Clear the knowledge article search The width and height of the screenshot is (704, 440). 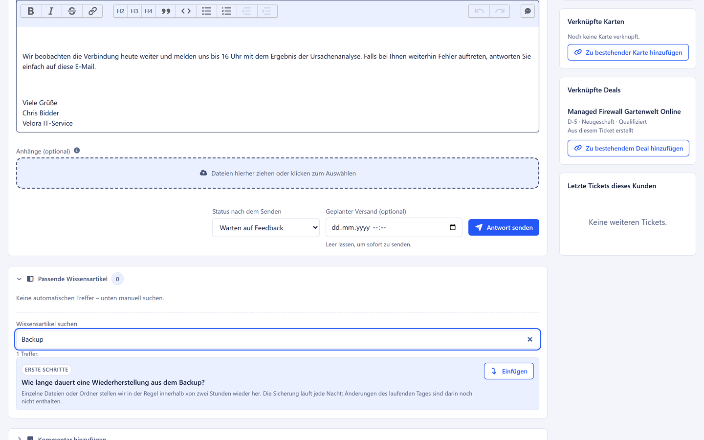(530, 339)
